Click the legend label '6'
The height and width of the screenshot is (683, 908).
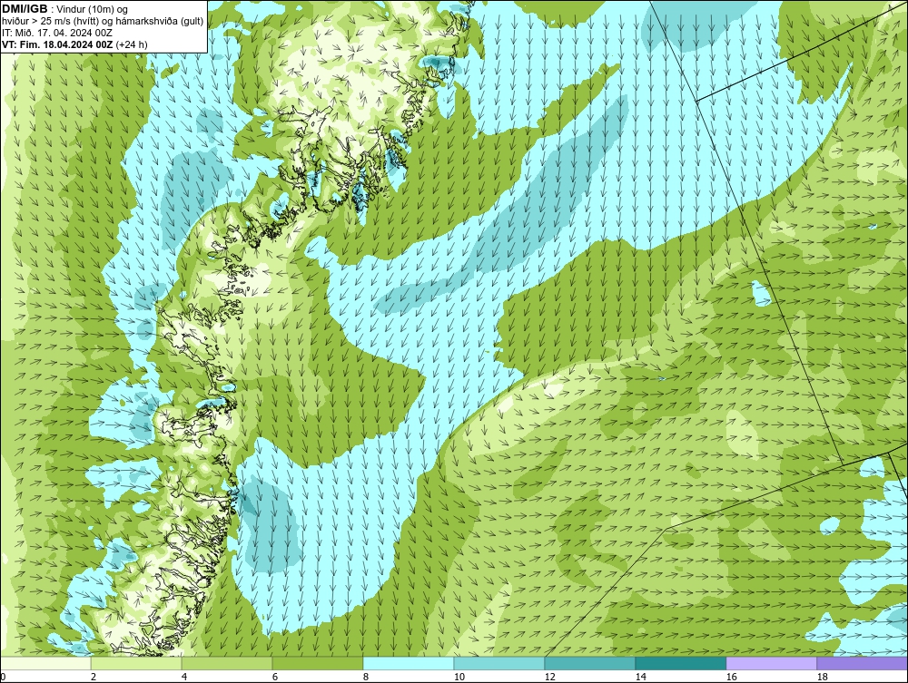pyautogui.click(x=275, y=677)
